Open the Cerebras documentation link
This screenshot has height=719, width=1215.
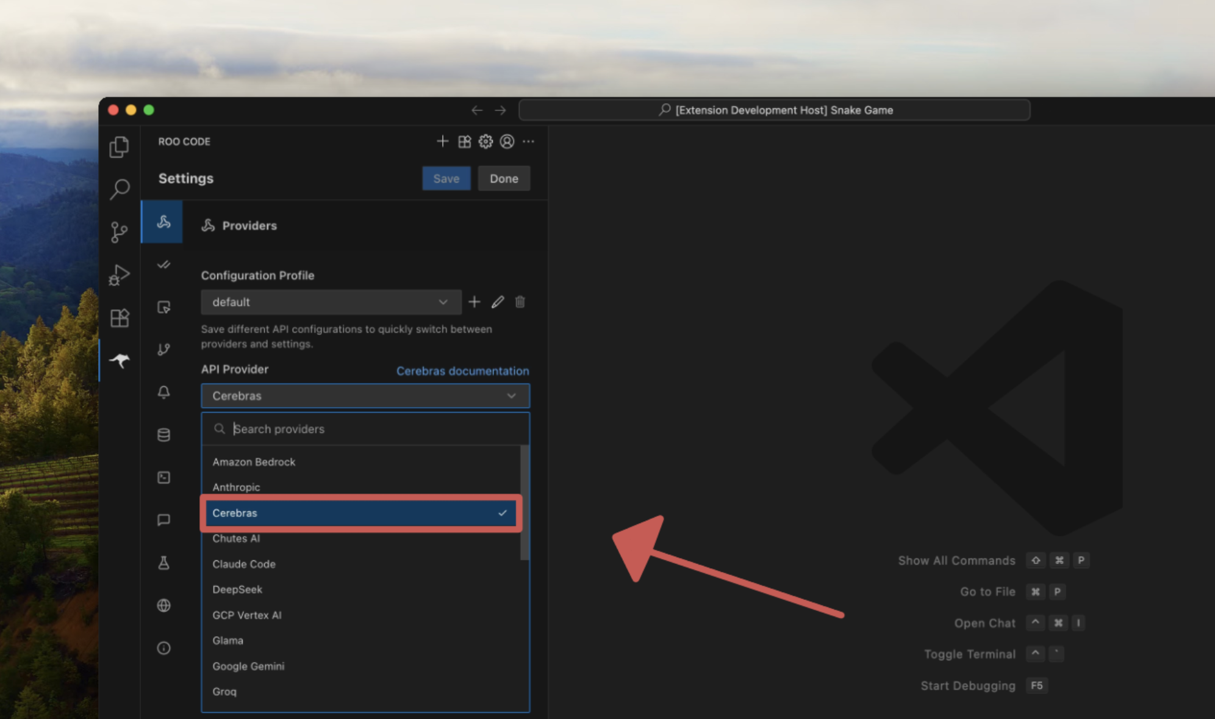click(x=462, y=371)
